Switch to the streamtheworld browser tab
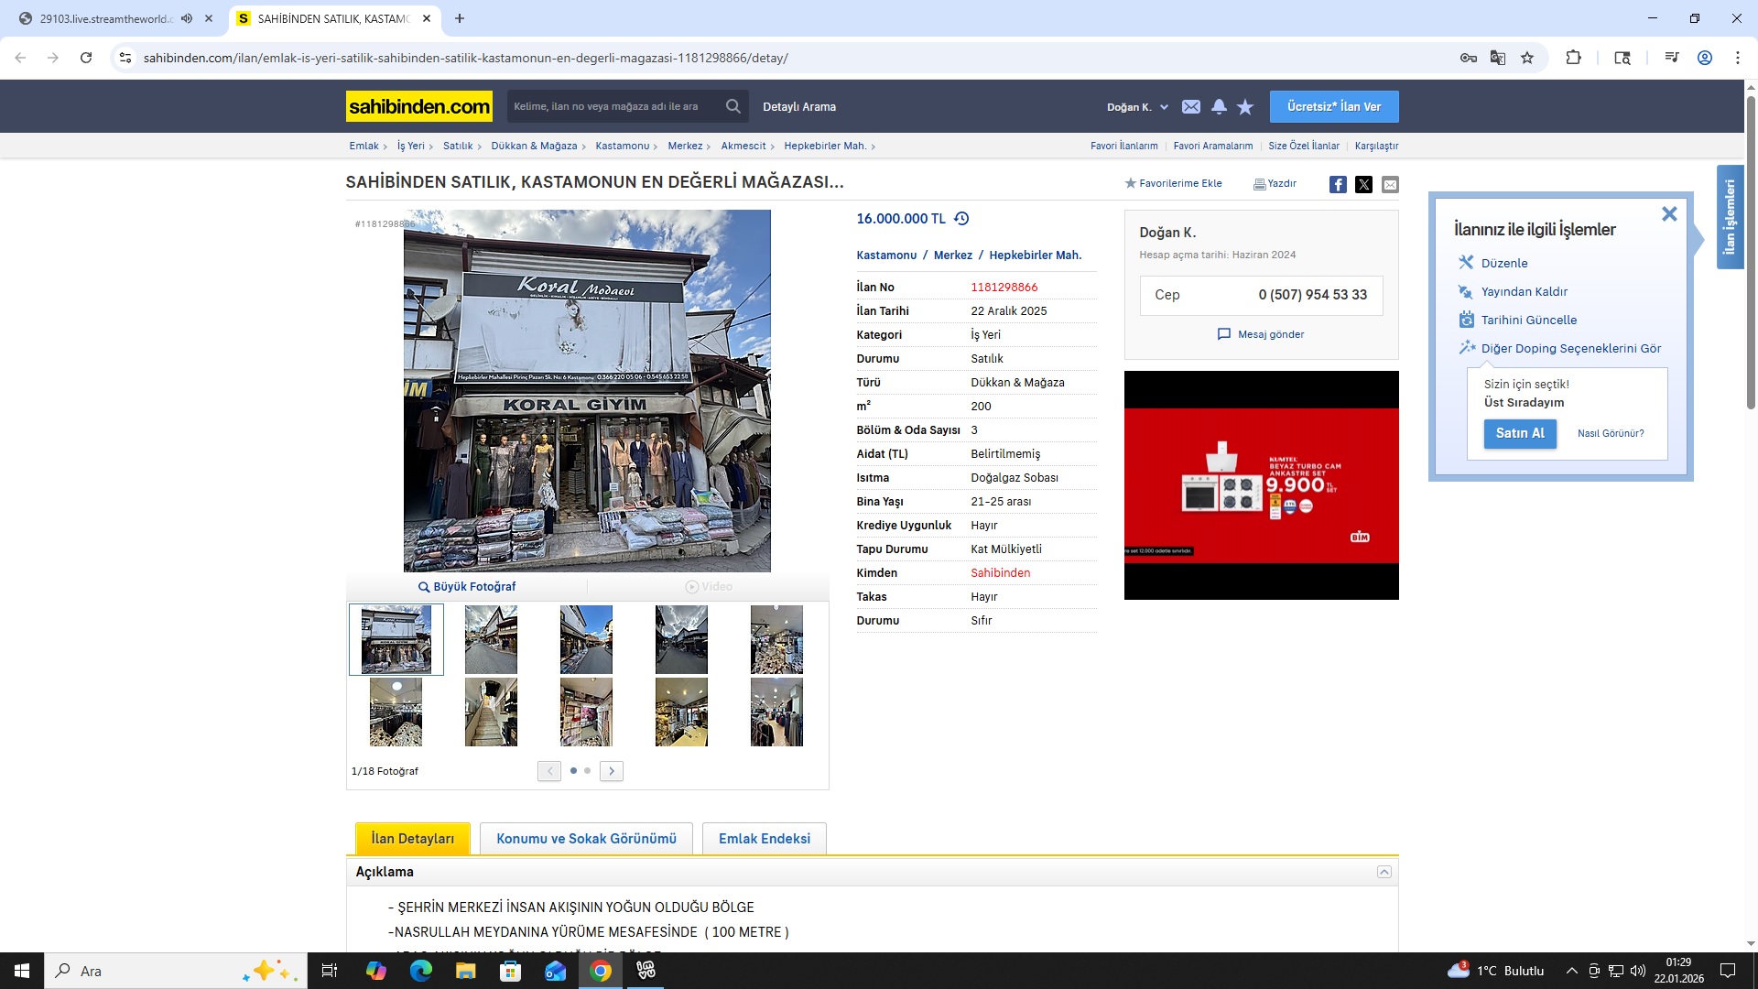 coord(114,18)
